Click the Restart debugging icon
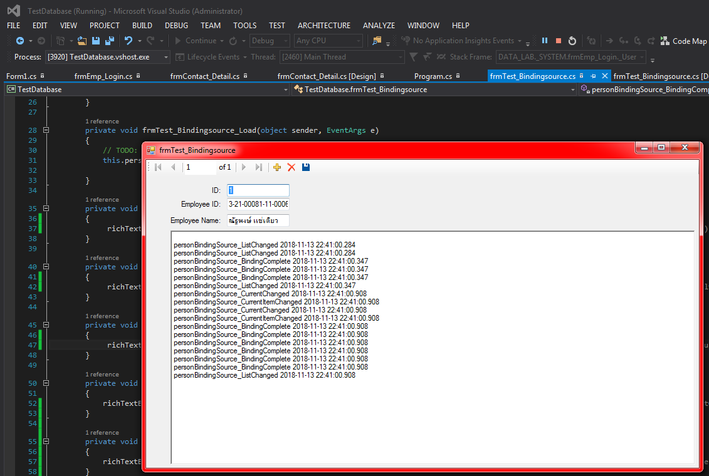The width and height of the screenshot is (709, 476). pyautogui.click(x=572, y=41)
